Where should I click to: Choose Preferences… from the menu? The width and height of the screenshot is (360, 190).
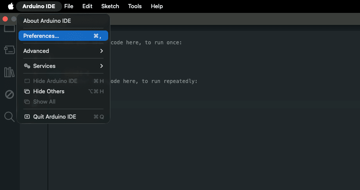click(x=63, y=36)
